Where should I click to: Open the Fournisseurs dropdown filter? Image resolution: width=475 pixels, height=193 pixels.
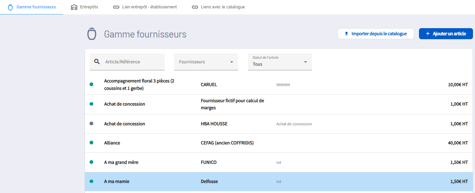206,62
